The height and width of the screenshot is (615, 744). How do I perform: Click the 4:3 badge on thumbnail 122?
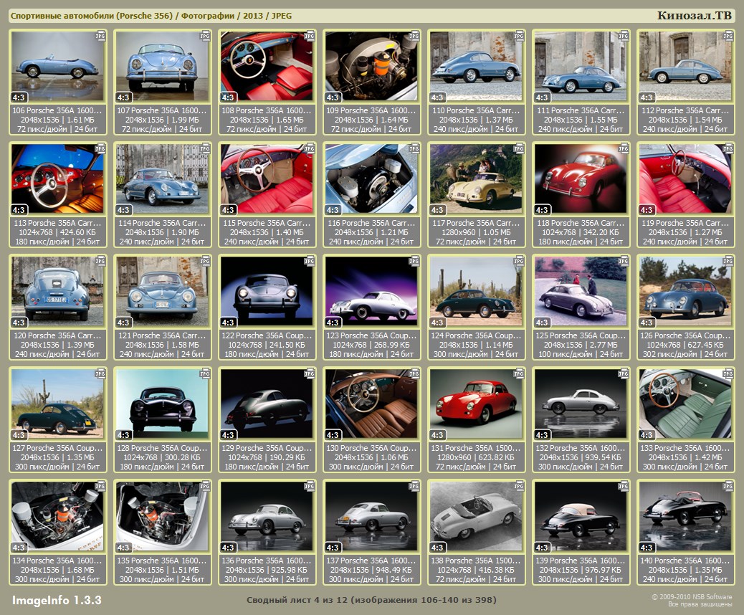point(228,323)
